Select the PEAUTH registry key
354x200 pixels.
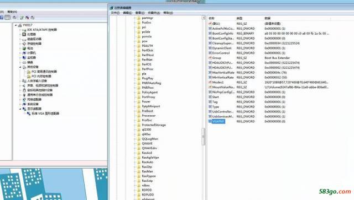tap(147, 46)
